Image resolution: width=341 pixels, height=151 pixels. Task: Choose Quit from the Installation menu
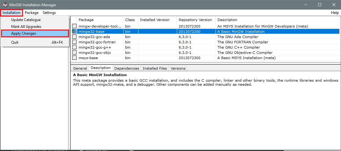coord(35,42)
